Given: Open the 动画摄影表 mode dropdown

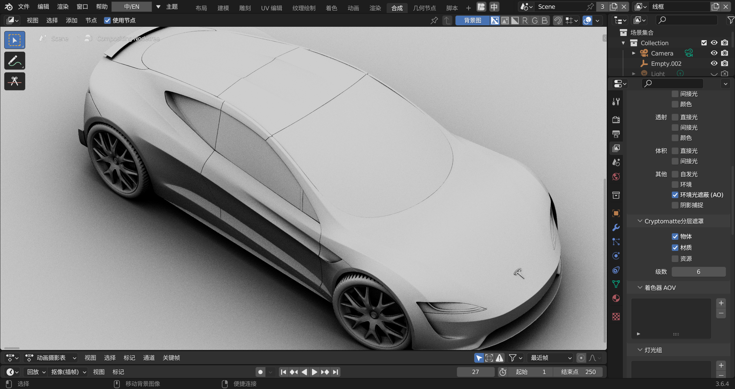Looking at the screenshot, I should [51, 358].
